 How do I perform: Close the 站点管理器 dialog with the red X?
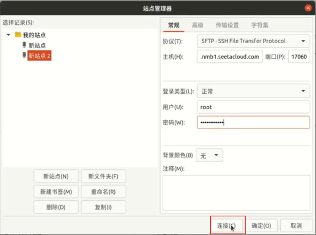pyautogui.click(x=308, y=8)
